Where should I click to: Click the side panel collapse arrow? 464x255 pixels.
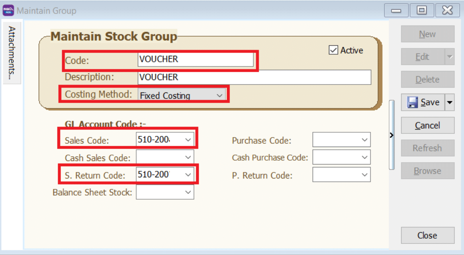(392, 135)
